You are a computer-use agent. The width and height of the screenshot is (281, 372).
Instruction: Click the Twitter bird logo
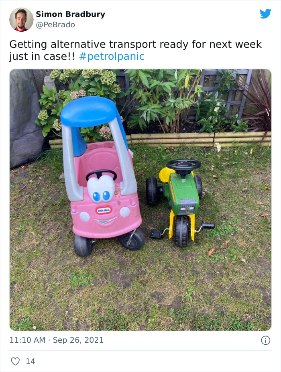click(x=265, y=14)
